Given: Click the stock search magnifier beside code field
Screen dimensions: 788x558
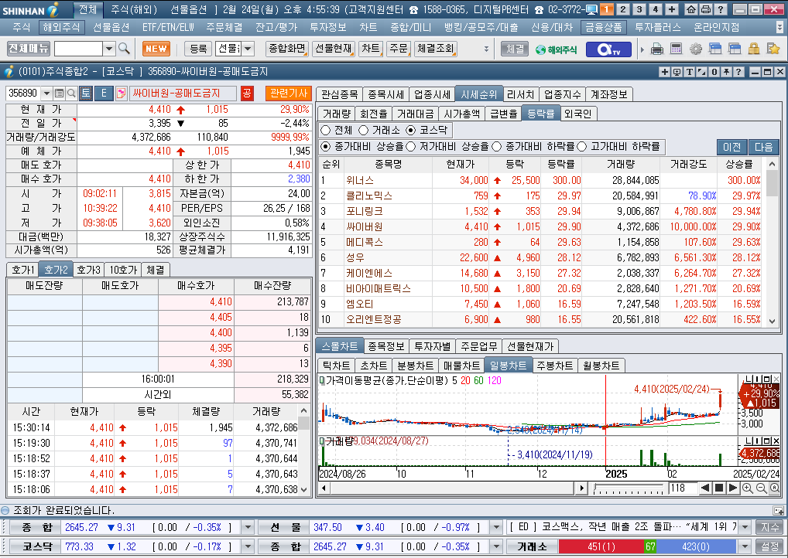Looking at the screenshot, I should click(71, 94).
